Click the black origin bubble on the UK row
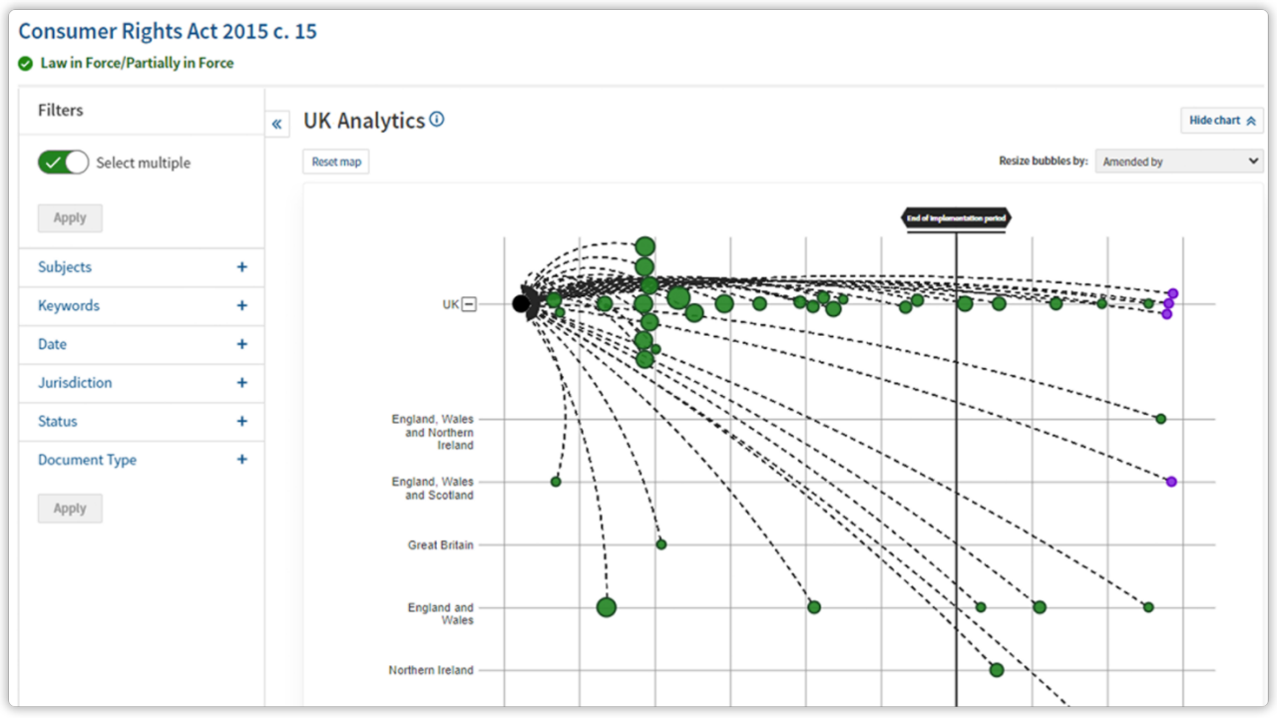This screenshot has height=718, width=1277. 523,303
